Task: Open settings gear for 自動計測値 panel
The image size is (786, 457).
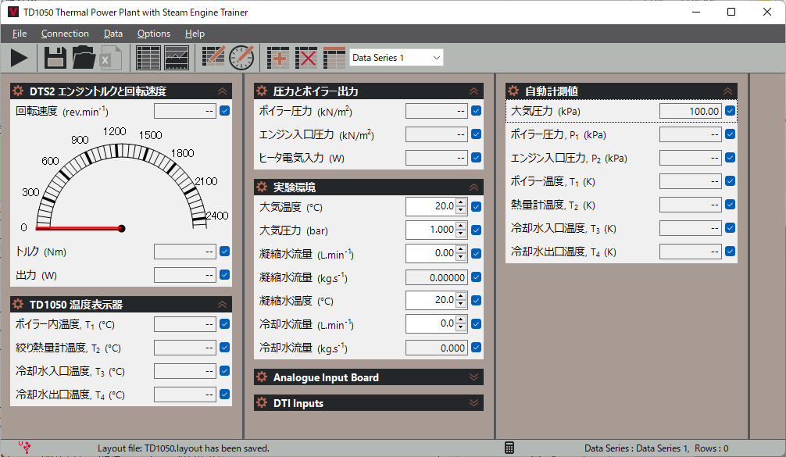Action: (x=513, y=91)
